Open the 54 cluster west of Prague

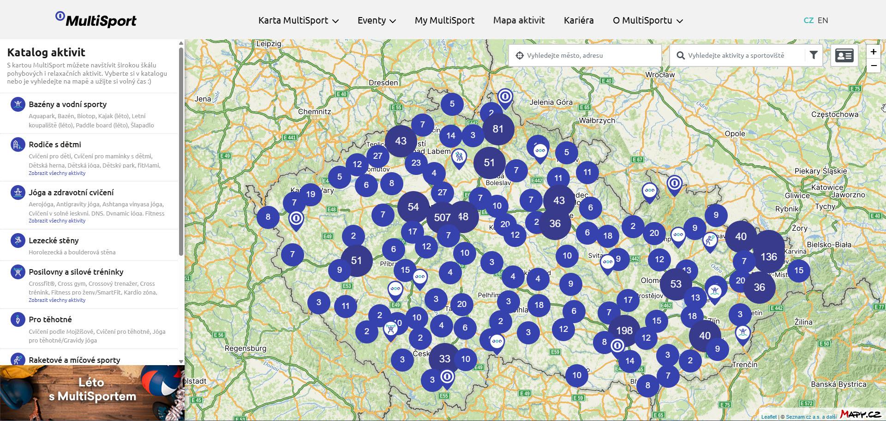[413, 207]
